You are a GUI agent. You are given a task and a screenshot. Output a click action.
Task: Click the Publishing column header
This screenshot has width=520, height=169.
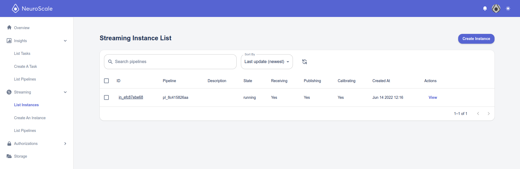coord(312,81)
